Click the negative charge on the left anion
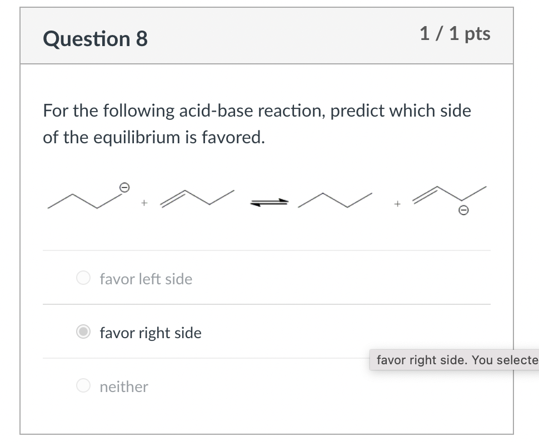The image size is (539, 442). [126, 188]
